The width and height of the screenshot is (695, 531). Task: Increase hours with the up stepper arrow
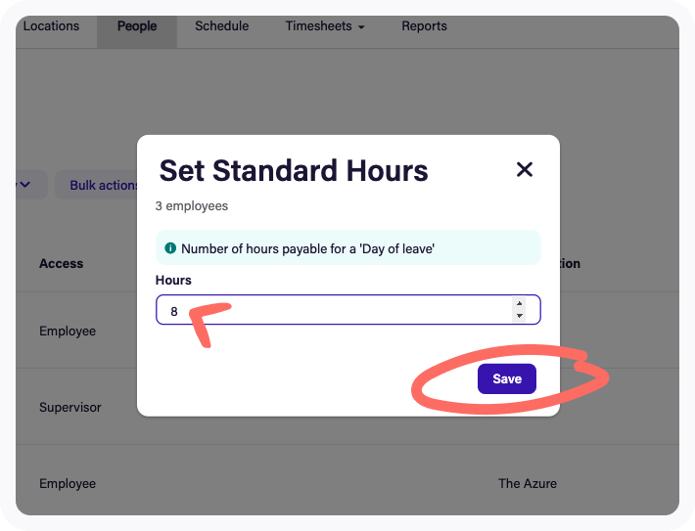click(x=519, y=303)
